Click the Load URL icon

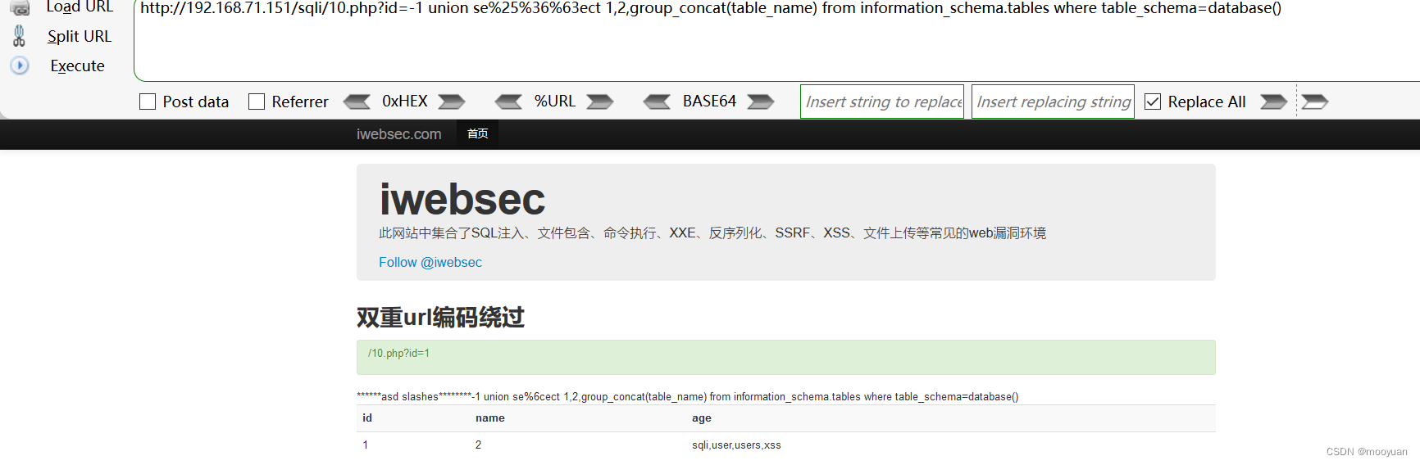point(20,7)
